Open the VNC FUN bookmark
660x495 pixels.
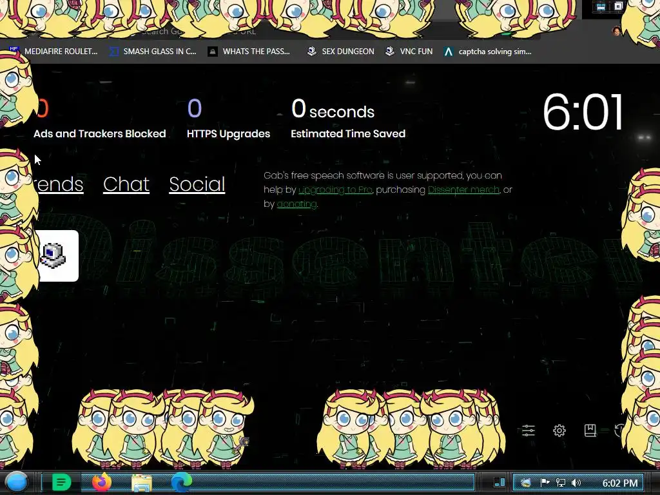coord(409,52)
